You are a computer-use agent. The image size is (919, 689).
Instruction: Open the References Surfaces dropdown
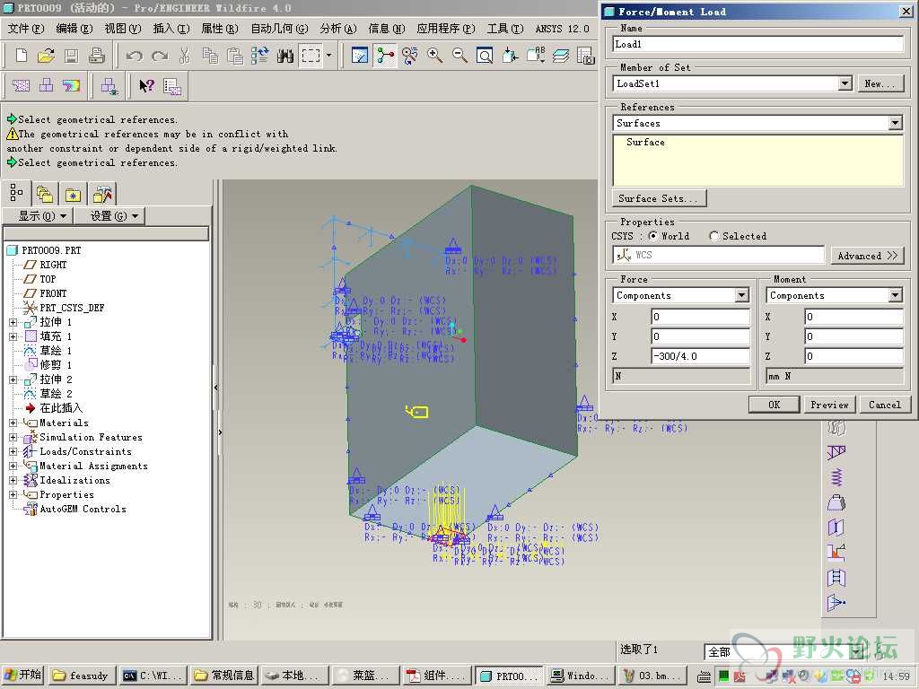(x=895, y=123)
